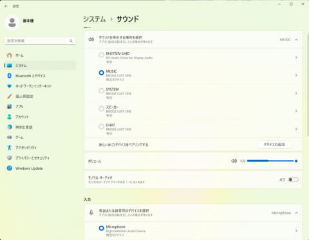This screenshot has width=309, height=240.
Task: Open MUSIC device properties chevron
Action: 296,75
